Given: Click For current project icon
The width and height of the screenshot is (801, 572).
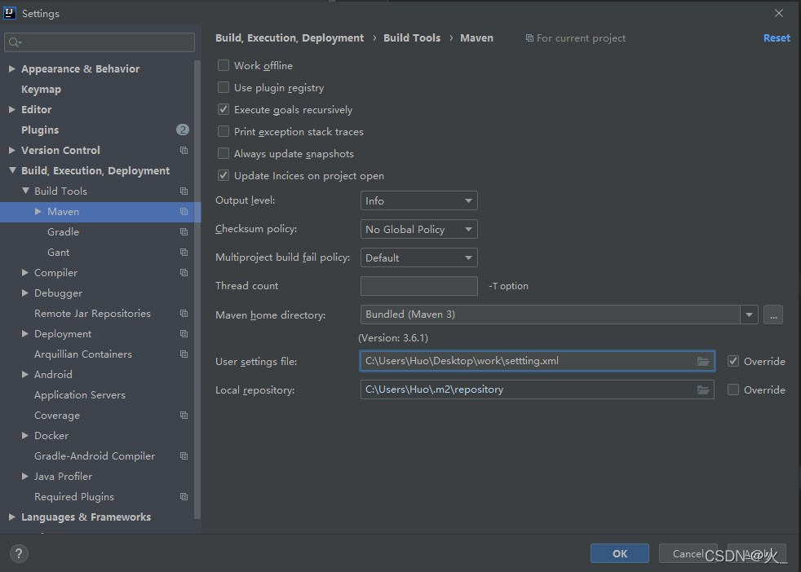Looking at the screenshot, I should pos(529,38).
